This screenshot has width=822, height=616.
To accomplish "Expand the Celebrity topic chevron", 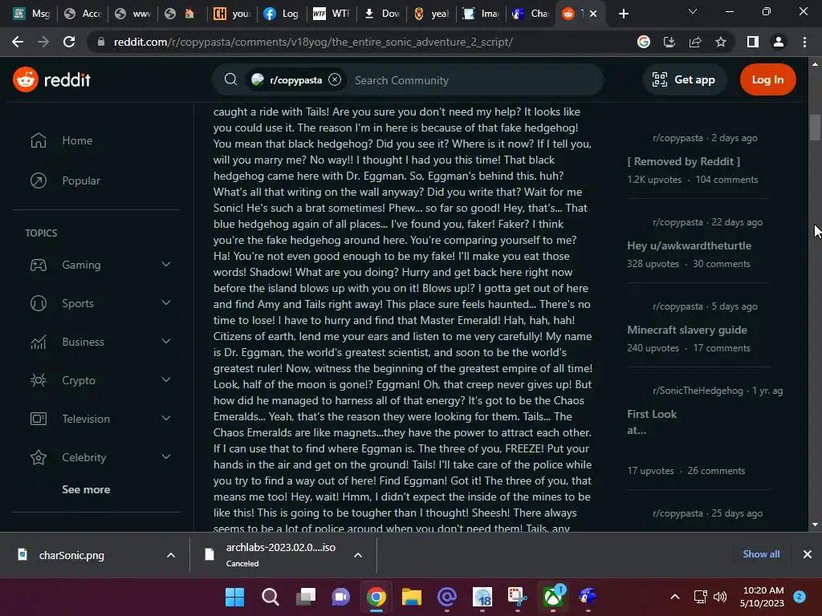I will point(166,456).
